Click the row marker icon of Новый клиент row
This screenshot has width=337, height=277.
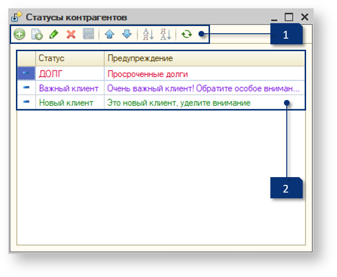tap(26, 102)
